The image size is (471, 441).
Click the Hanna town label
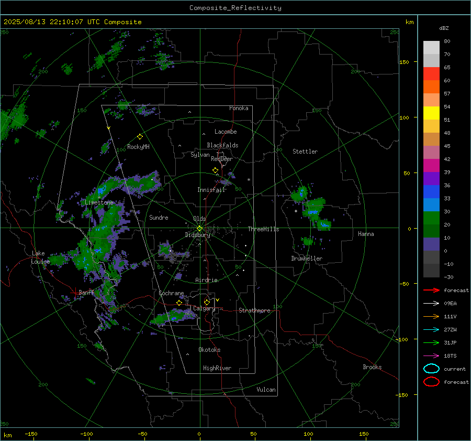(x=366, y=234)
